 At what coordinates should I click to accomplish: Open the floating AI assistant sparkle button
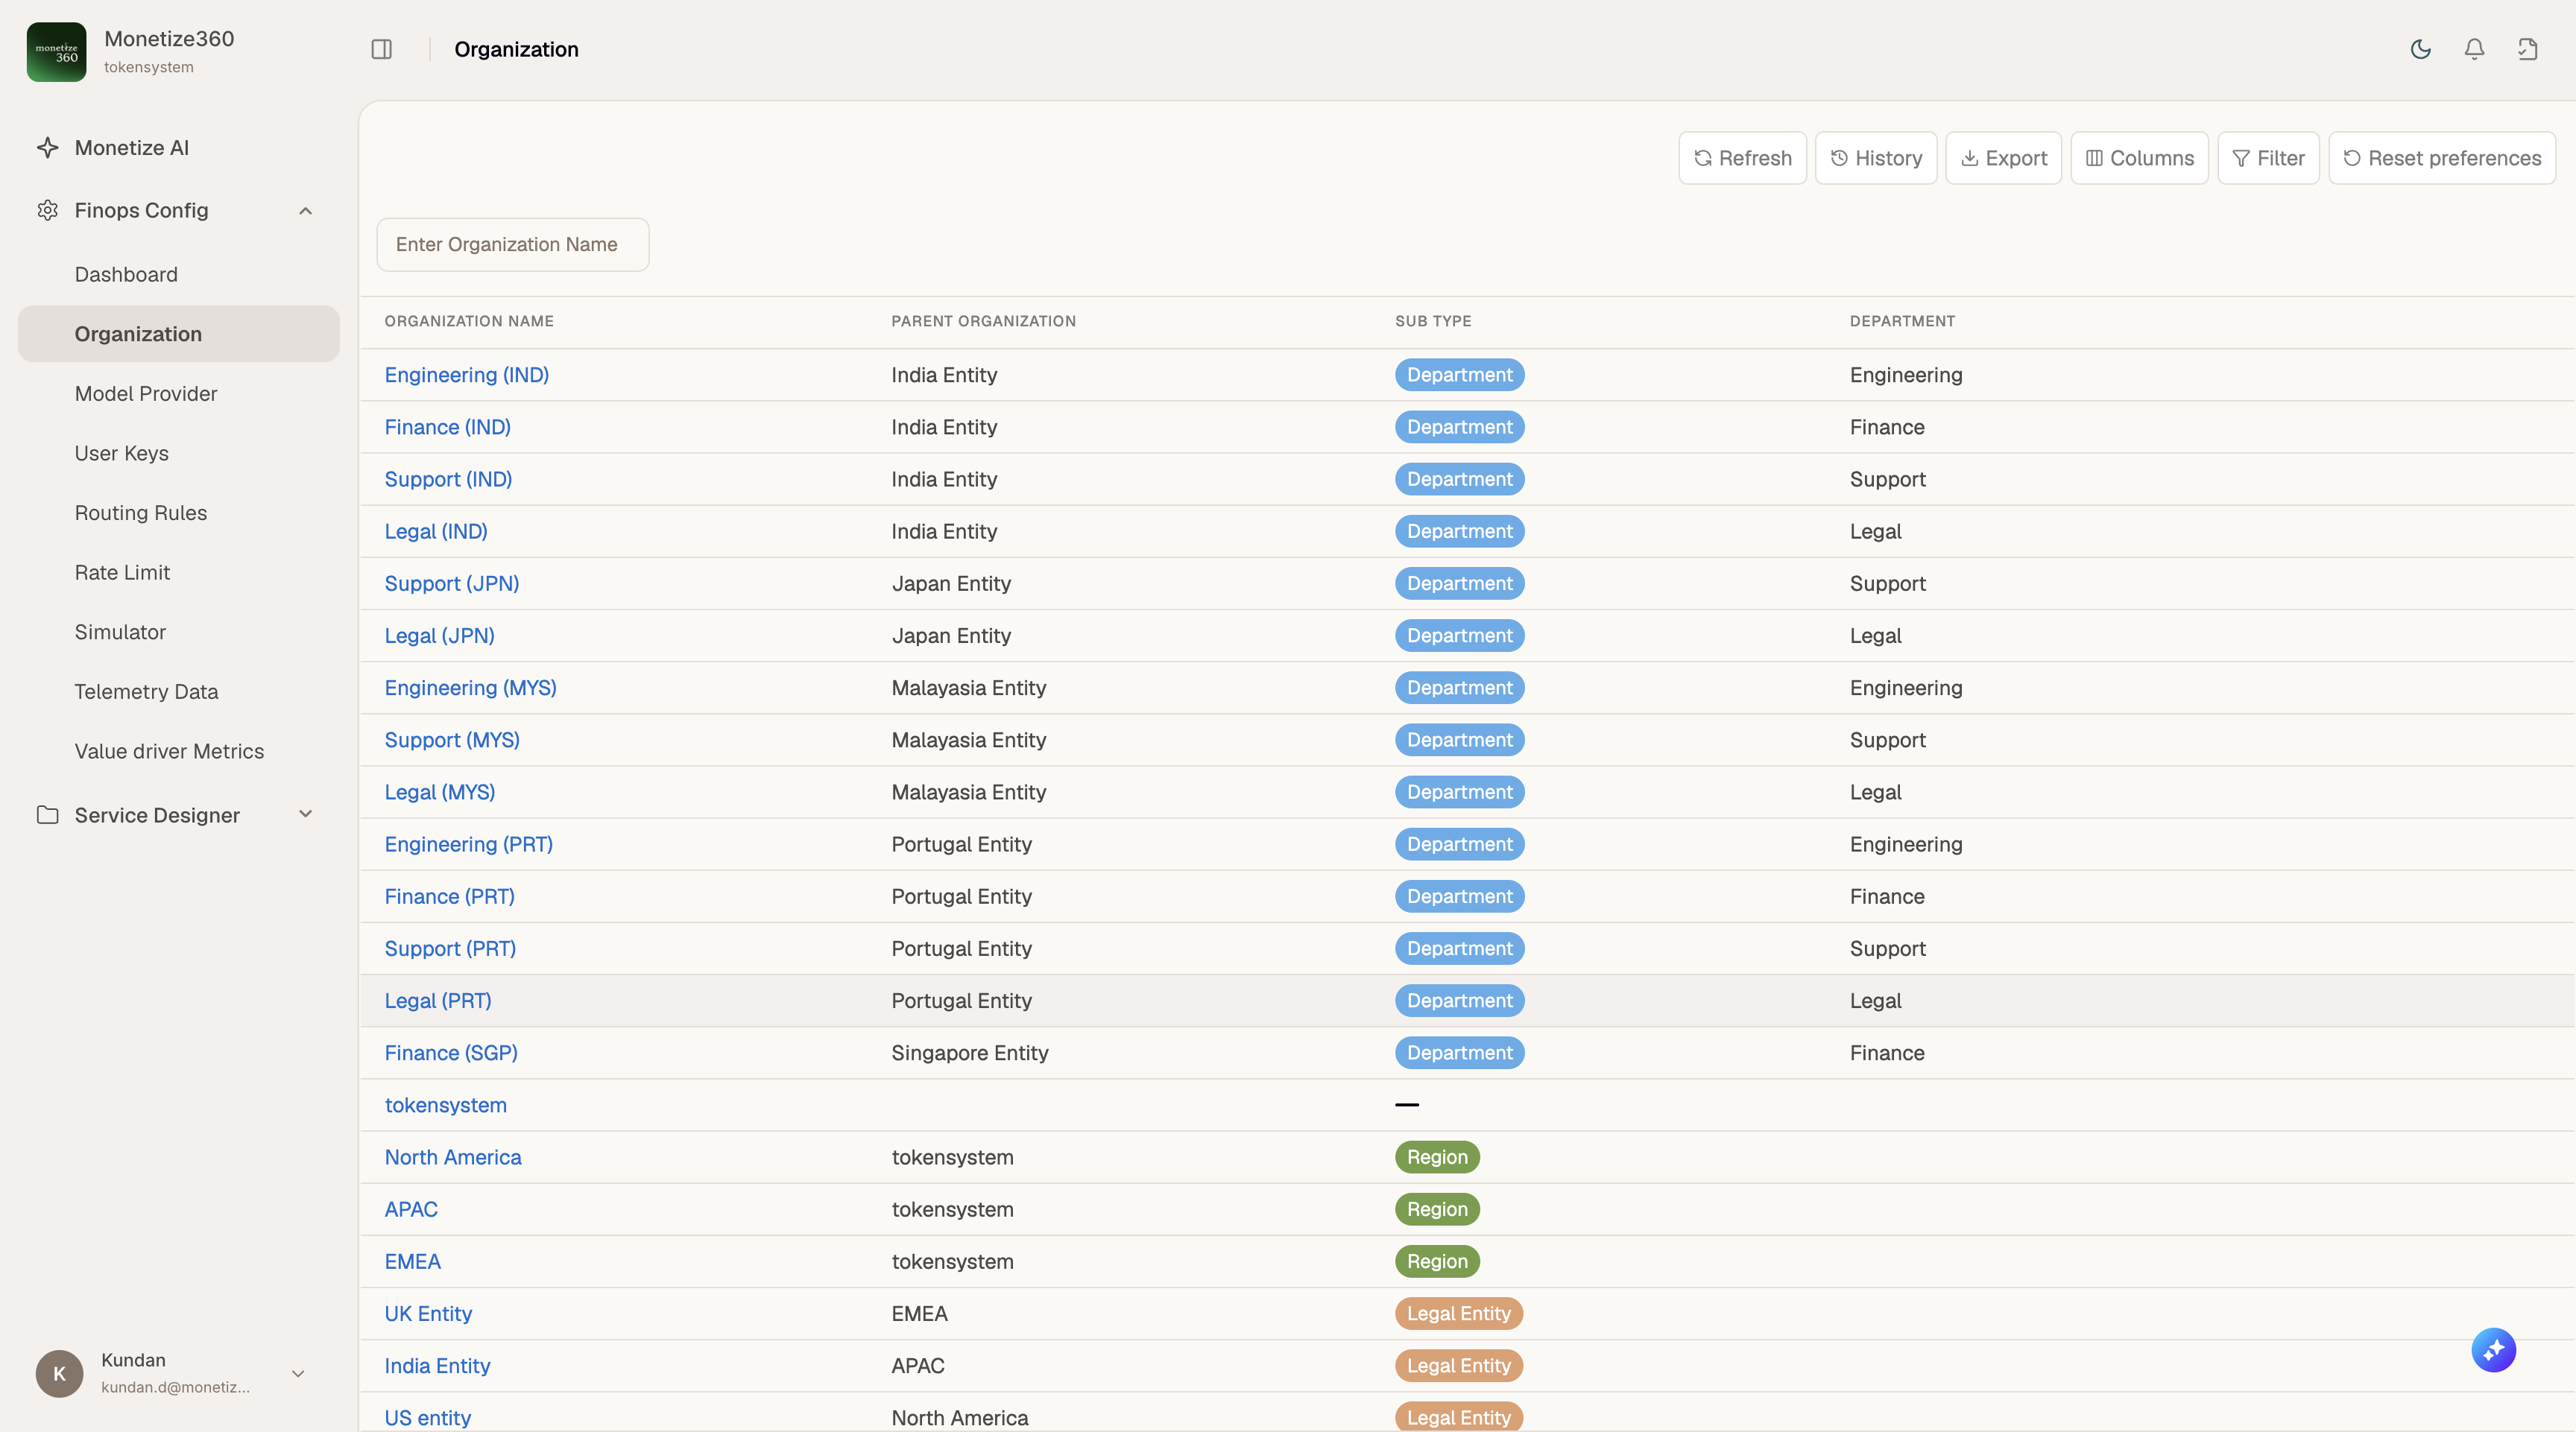click(2493, 1350)
